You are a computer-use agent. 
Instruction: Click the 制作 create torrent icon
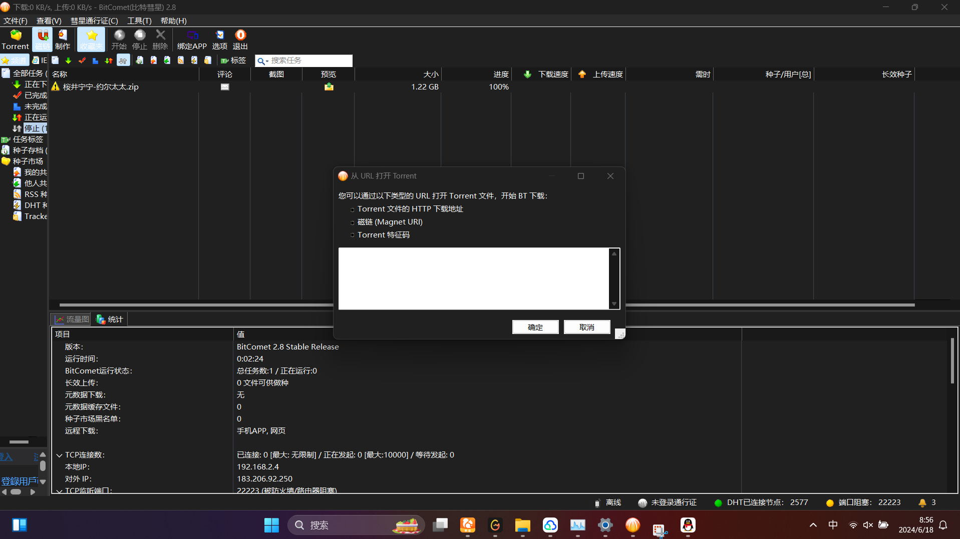[x=63, y=39]
